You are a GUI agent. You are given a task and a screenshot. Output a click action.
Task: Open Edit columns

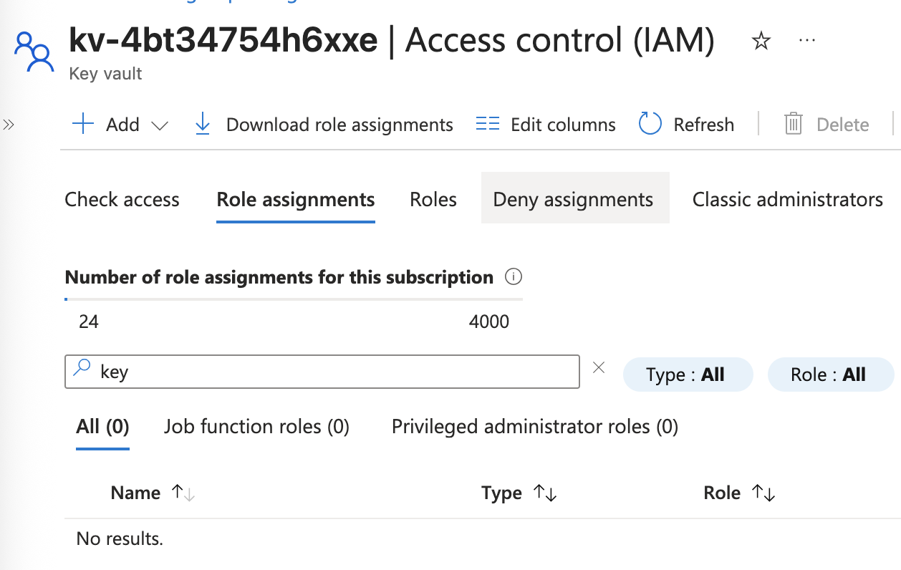pos(546,125)
